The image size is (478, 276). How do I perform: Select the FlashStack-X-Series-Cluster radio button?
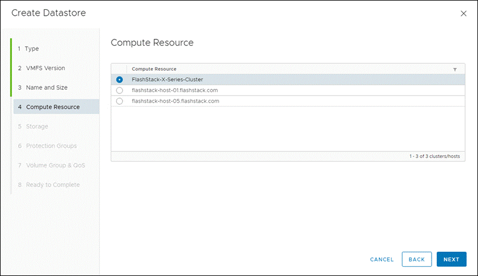(x=119, y=79)
